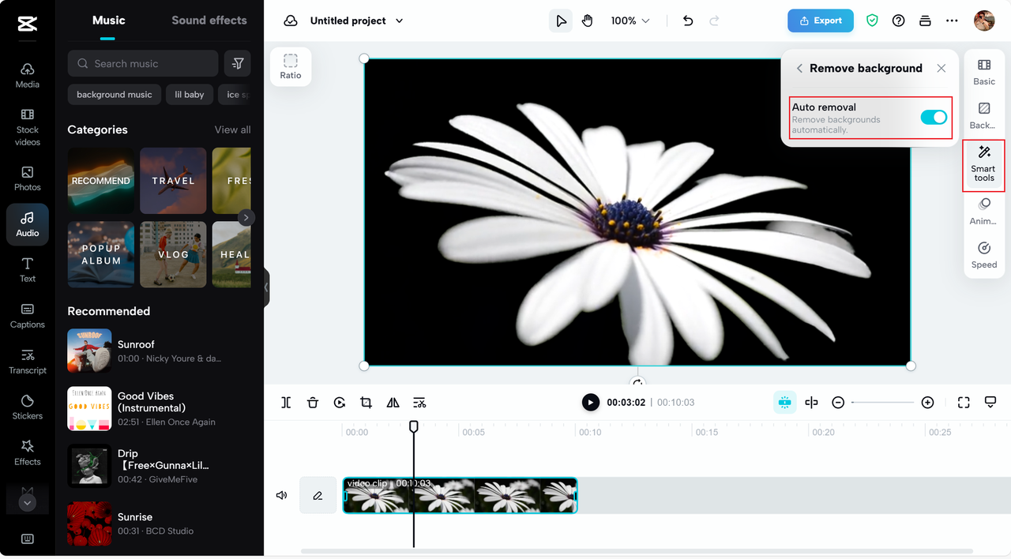
Task: Select lil baby search tag
Action: pos(189,95)
